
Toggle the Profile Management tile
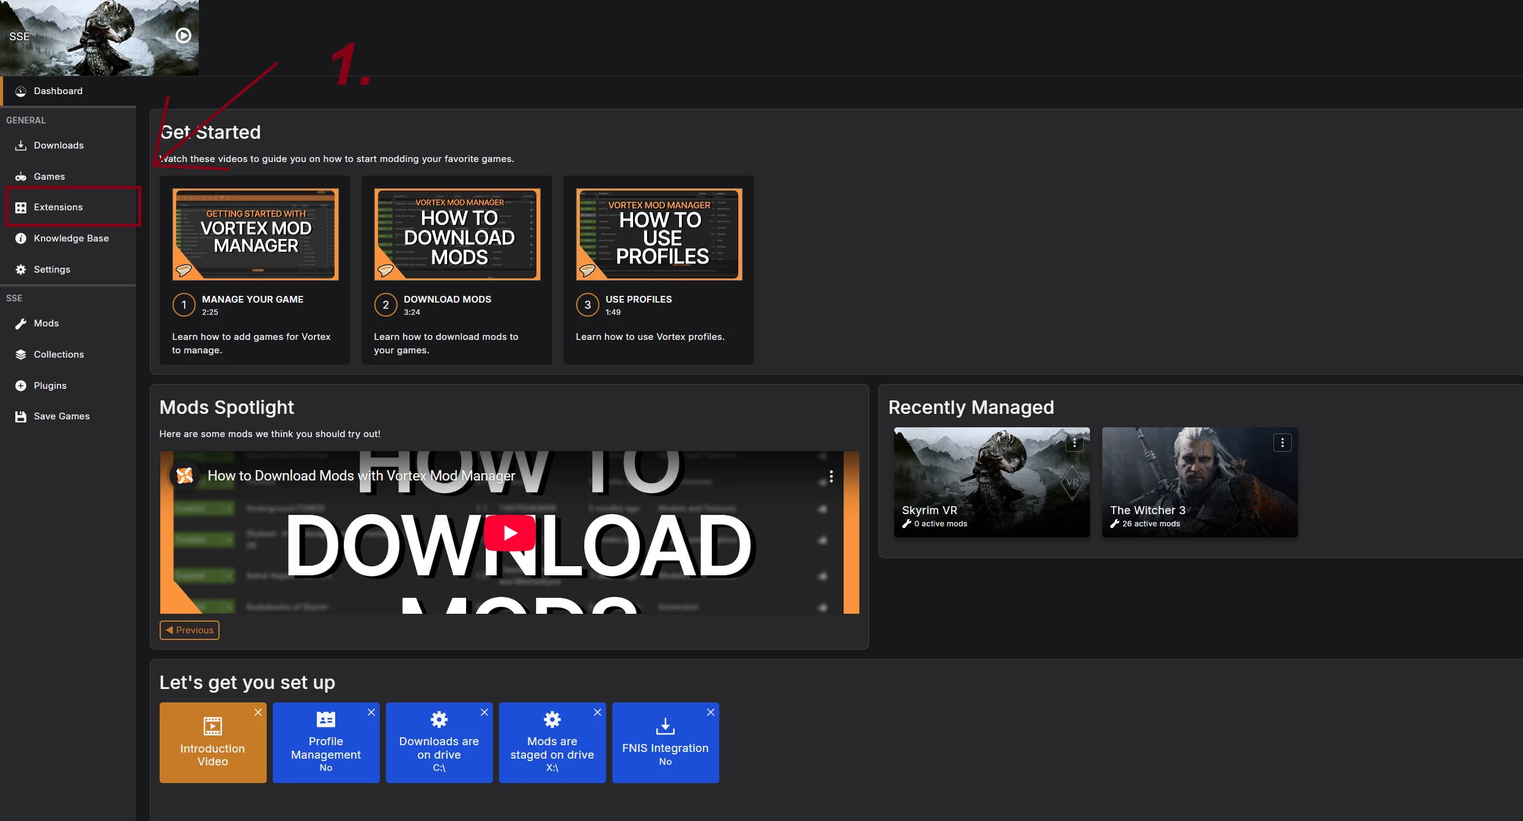coord(326,743)
